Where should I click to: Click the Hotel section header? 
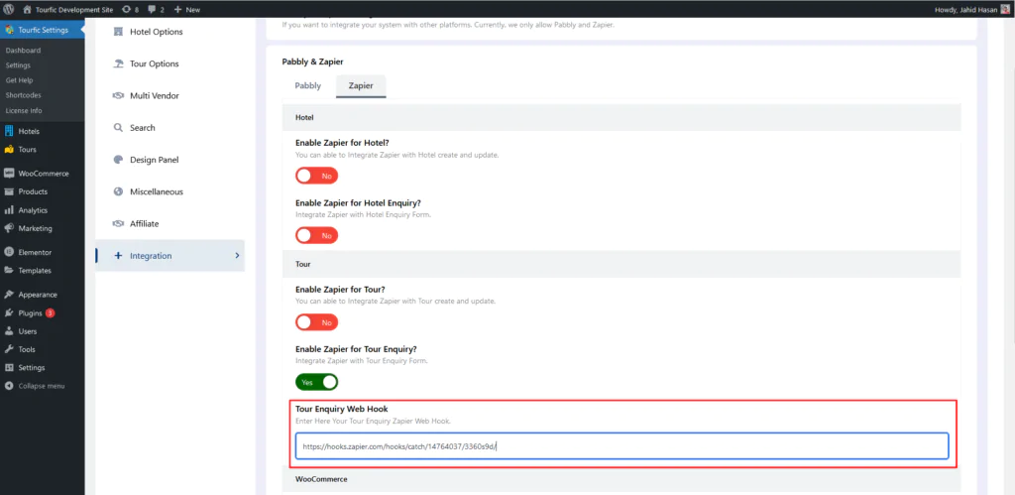click(x=621, y=119)
